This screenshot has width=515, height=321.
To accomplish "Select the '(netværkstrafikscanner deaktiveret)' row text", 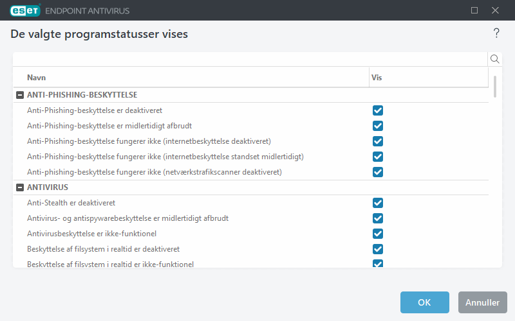I will (x=154, y=172).
